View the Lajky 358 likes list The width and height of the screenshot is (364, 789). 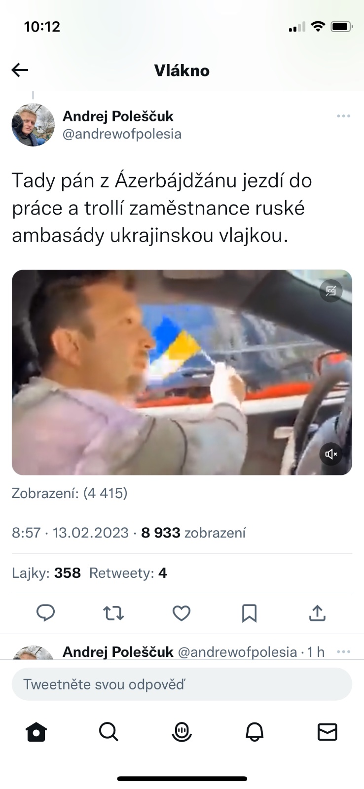click(46, 573)
